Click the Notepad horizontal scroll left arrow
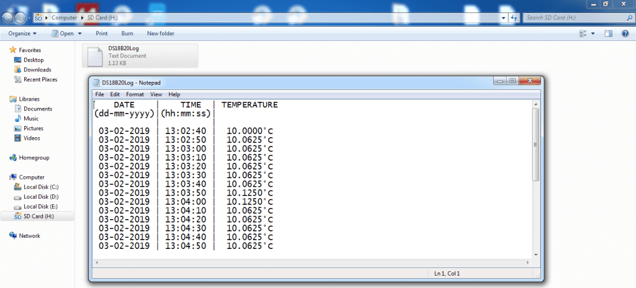636x288 pixels. (x=96, y=263)
